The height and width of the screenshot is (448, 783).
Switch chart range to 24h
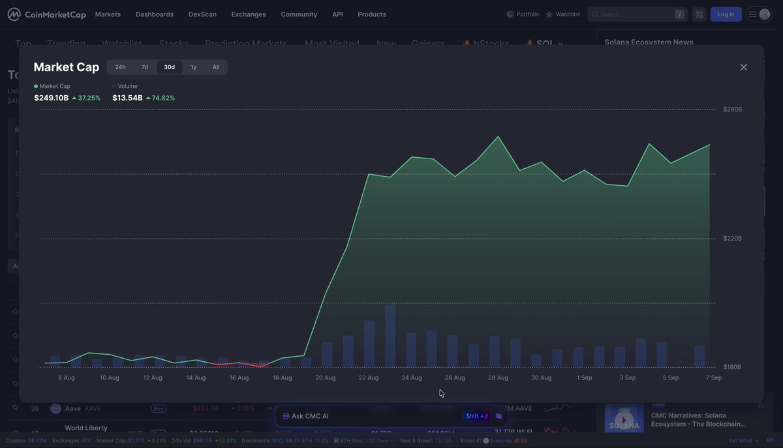click(121, 67)
